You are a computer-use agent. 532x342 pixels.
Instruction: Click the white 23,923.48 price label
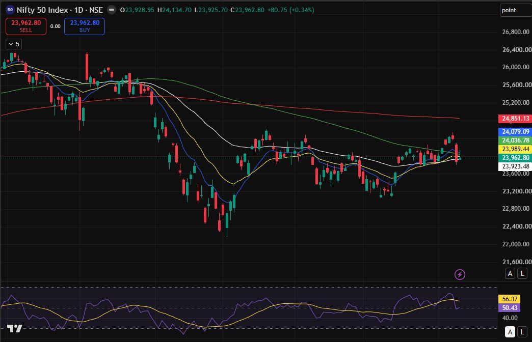515,166
